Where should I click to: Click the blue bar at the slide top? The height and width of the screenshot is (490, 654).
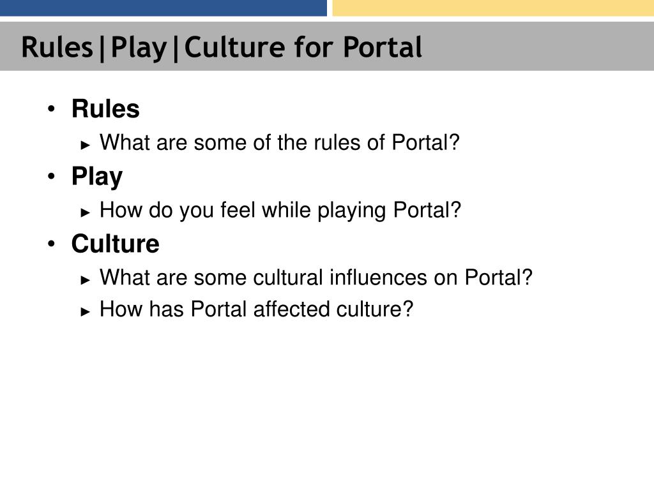(163, 8)
